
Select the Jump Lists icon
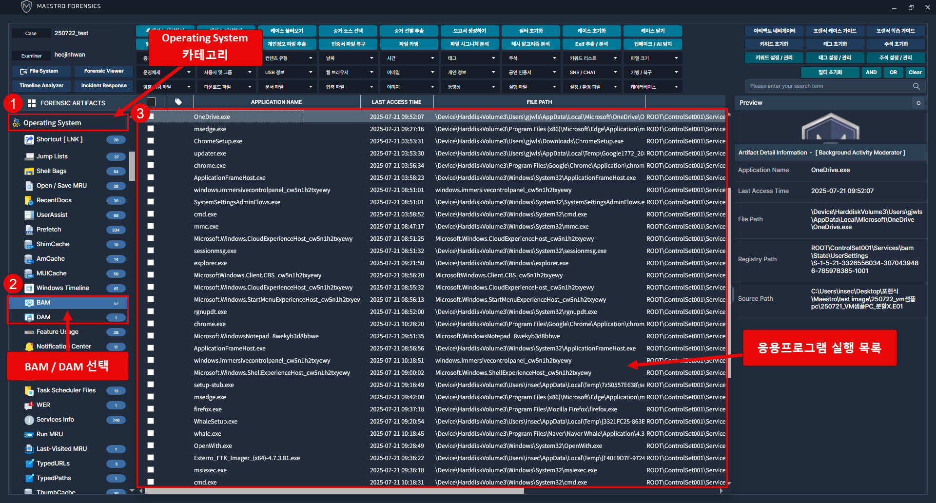coord(29,156)
